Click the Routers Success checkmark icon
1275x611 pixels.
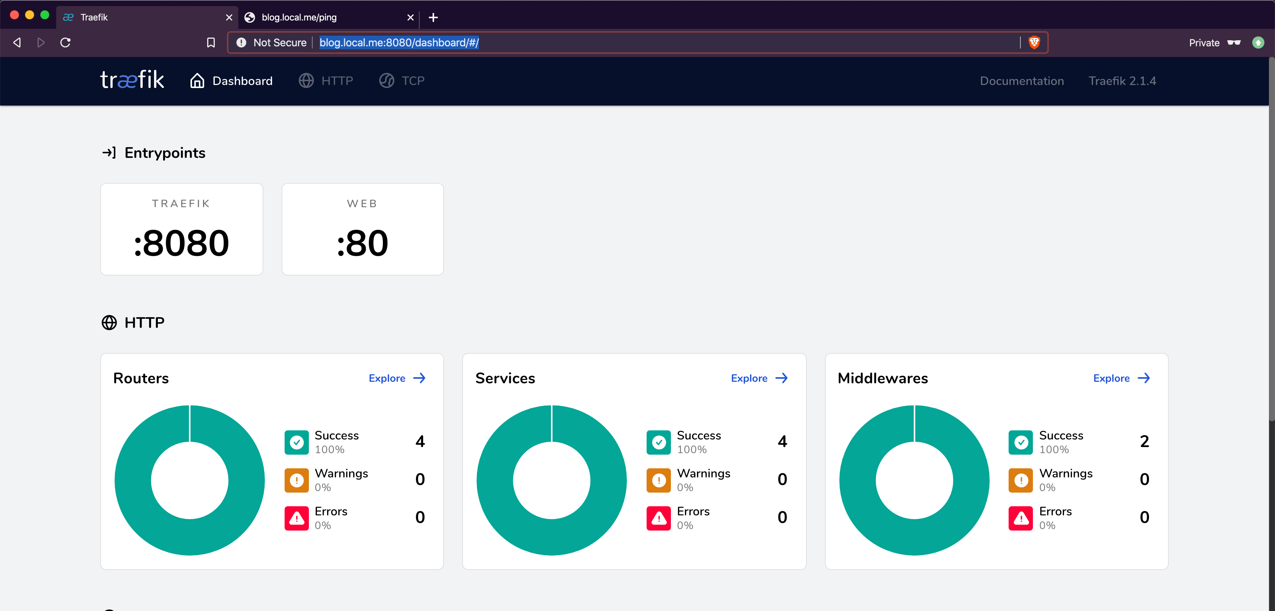(296, 442)
